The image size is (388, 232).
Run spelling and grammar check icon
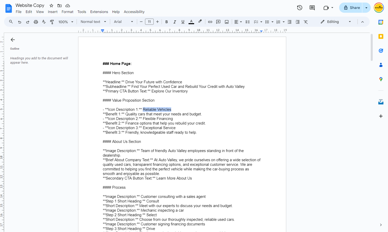pyautogui.click(x=44, y=22)
